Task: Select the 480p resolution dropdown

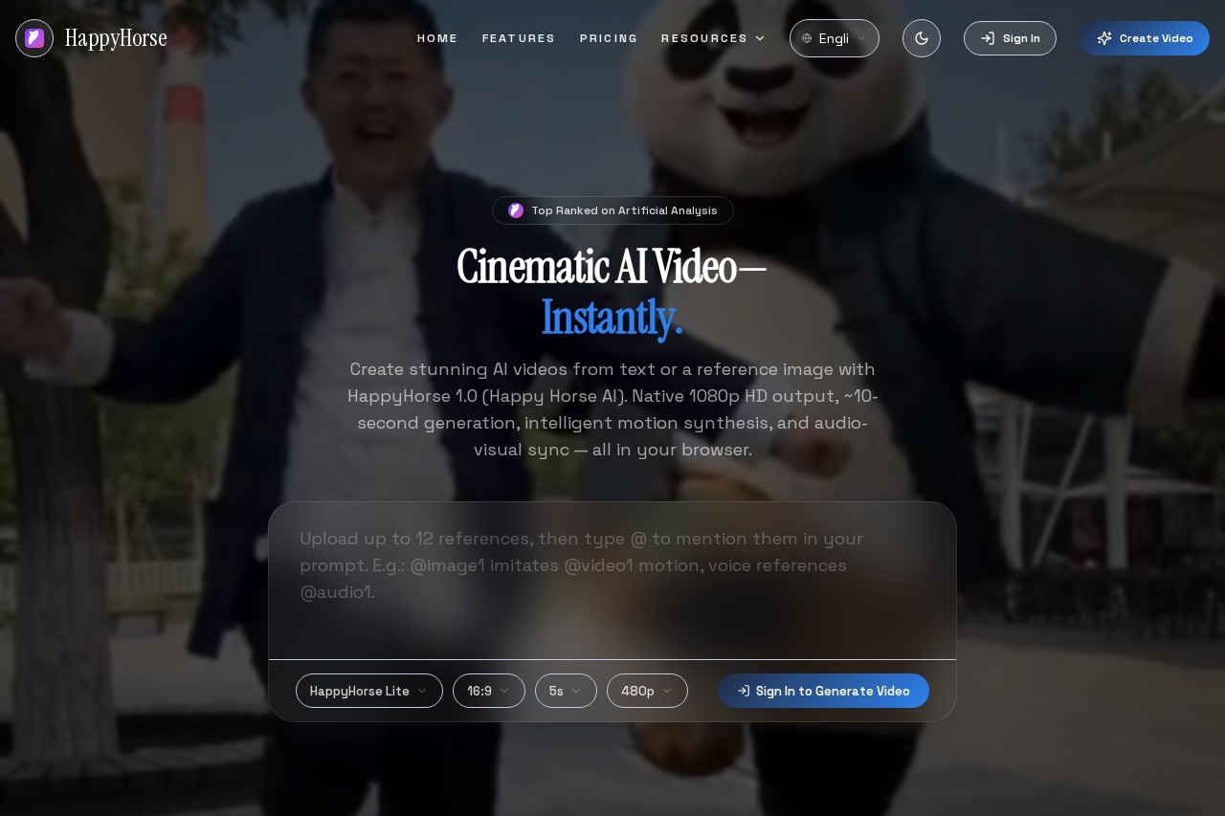Action: coord(647,691)
